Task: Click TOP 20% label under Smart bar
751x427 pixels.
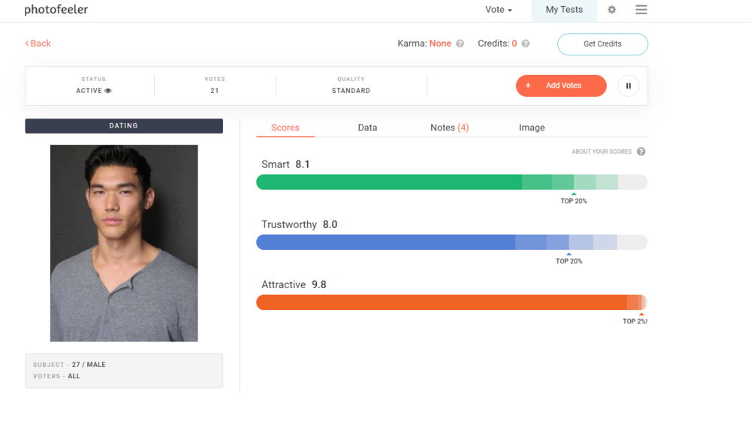Action: (574, 201)
